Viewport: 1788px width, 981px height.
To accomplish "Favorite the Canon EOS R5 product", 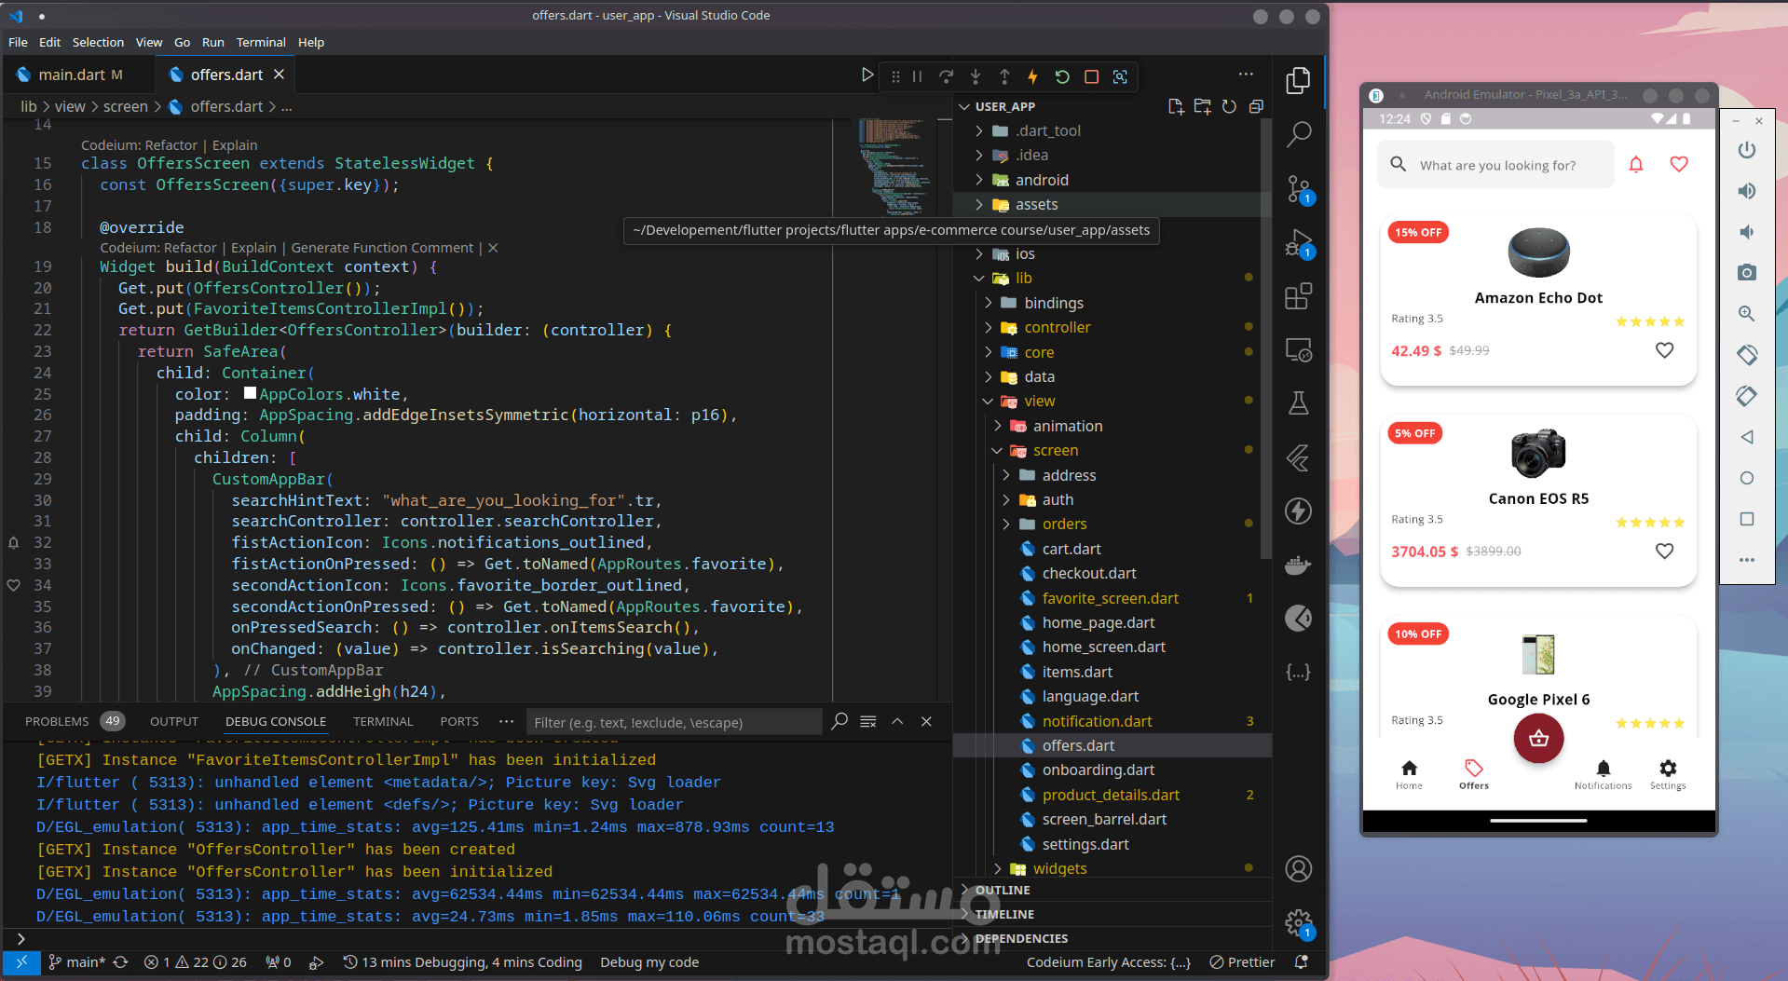I will 1664,551.
